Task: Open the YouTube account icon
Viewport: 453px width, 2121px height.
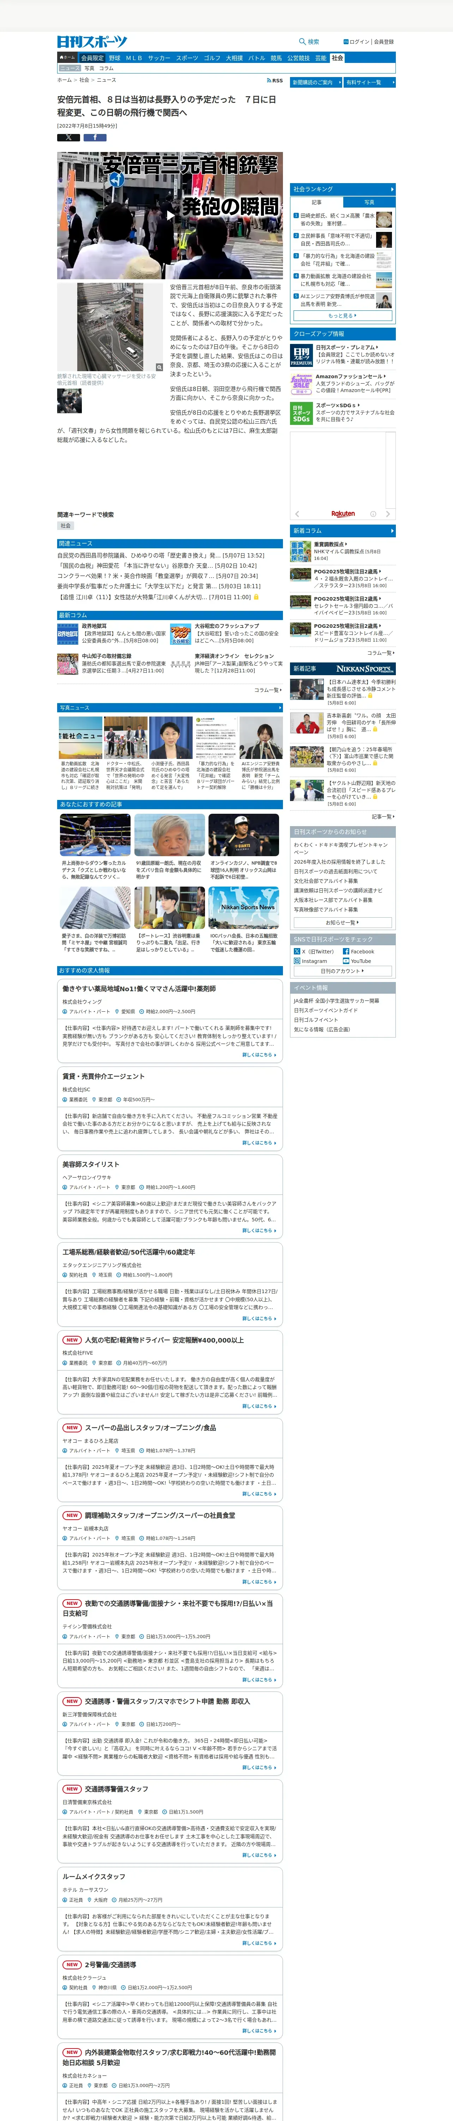Action: (346, 961)
